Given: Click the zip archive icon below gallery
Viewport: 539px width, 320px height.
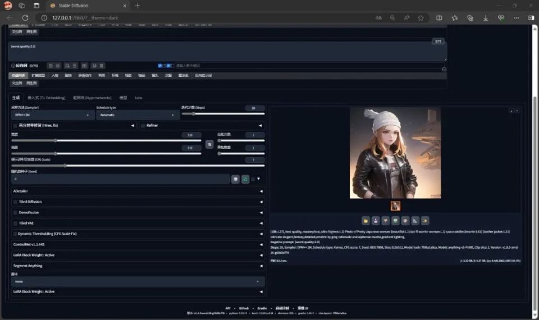Looking at the screenshot, I should [x=385, y=221].
